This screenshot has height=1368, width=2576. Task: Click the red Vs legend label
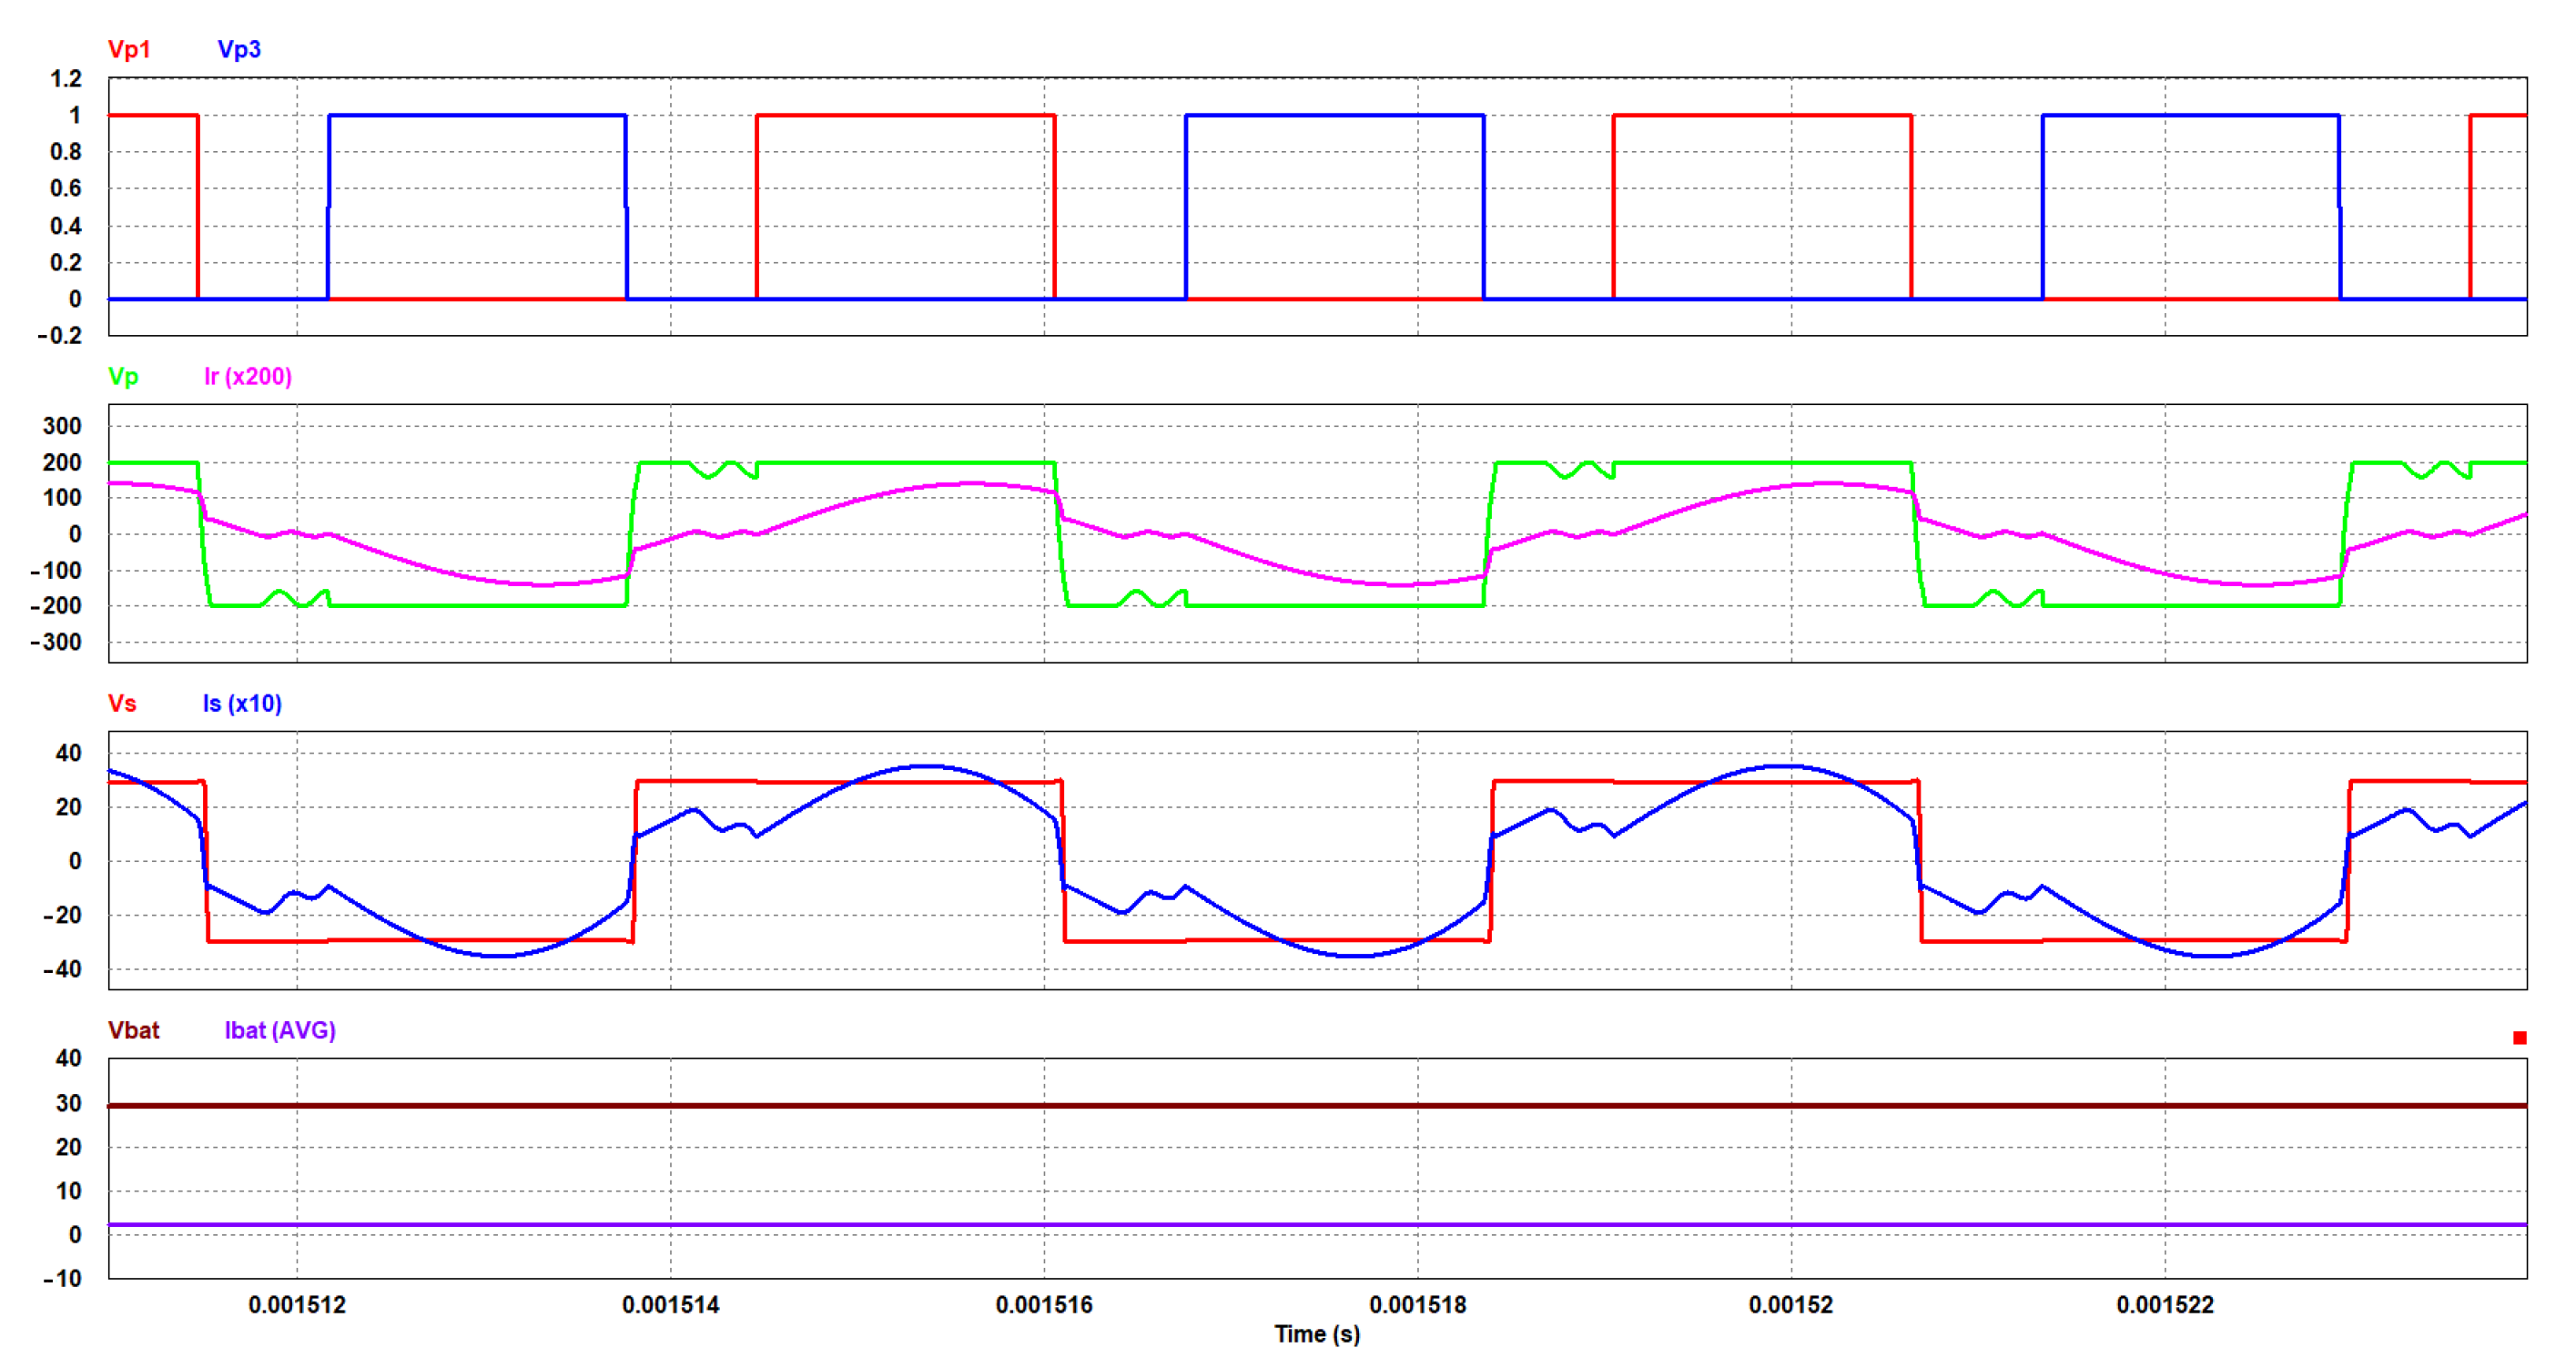tap(122, 703)
